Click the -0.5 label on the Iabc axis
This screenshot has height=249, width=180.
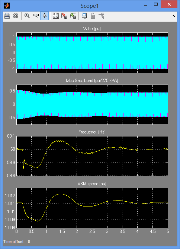(12, 118)
